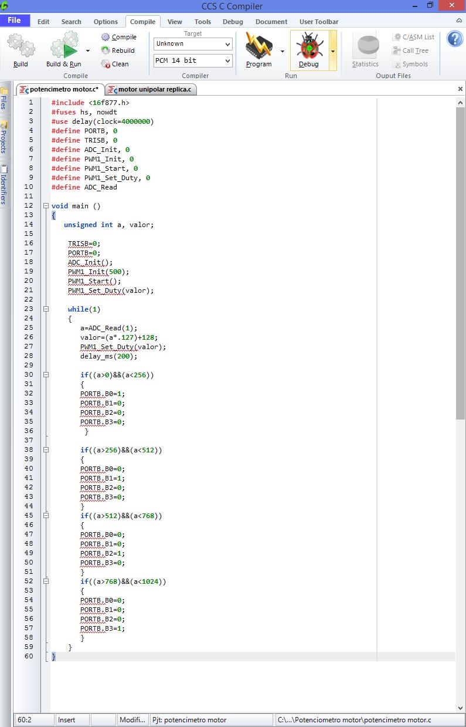Close the open editor tab with X
This screenshot has height=727, width=466.
(x=460, y=89)
